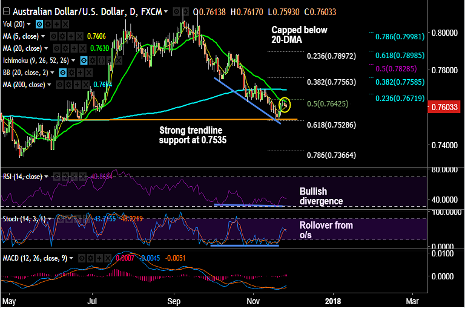Click the 2018 label on time axis
The width and height of the screenshot is (465, 309).
click(x=333, y=301)
